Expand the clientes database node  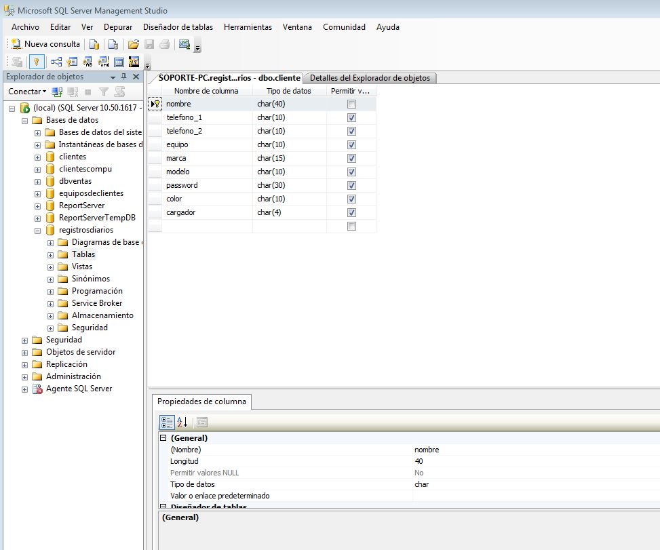(37, 157)
